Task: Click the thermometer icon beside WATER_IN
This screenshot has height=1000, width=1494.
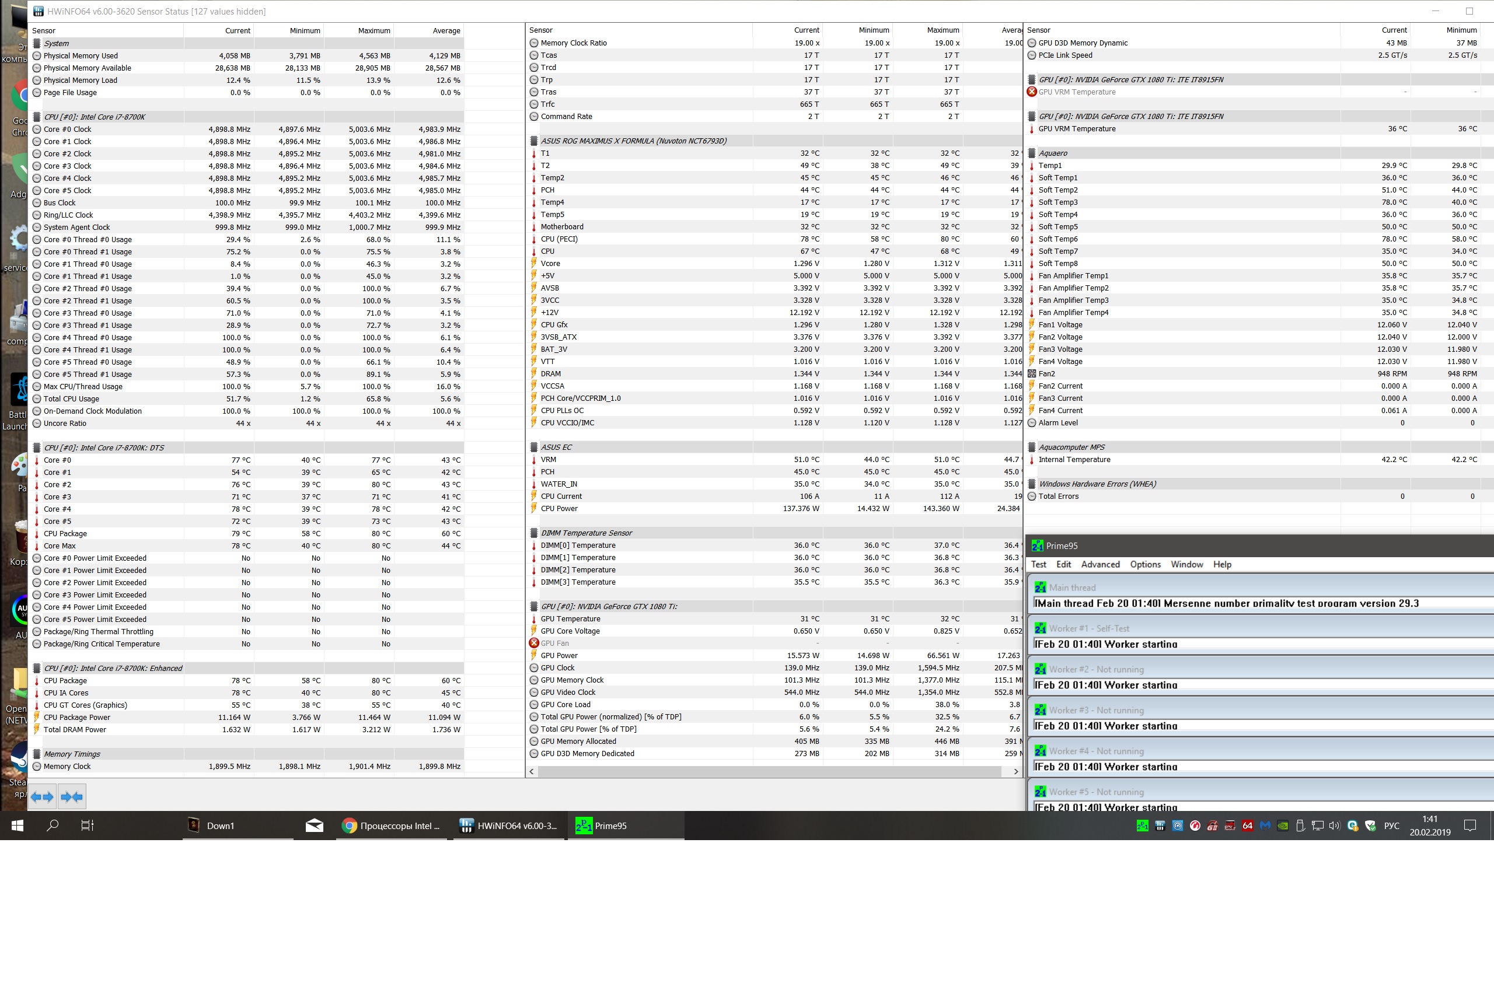Action: click(534, 484)
